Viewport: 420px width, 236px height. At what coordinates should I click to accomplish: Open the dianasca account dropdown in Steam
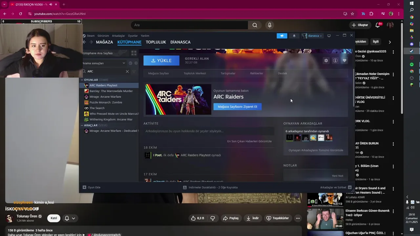click(x=312, y=36)
